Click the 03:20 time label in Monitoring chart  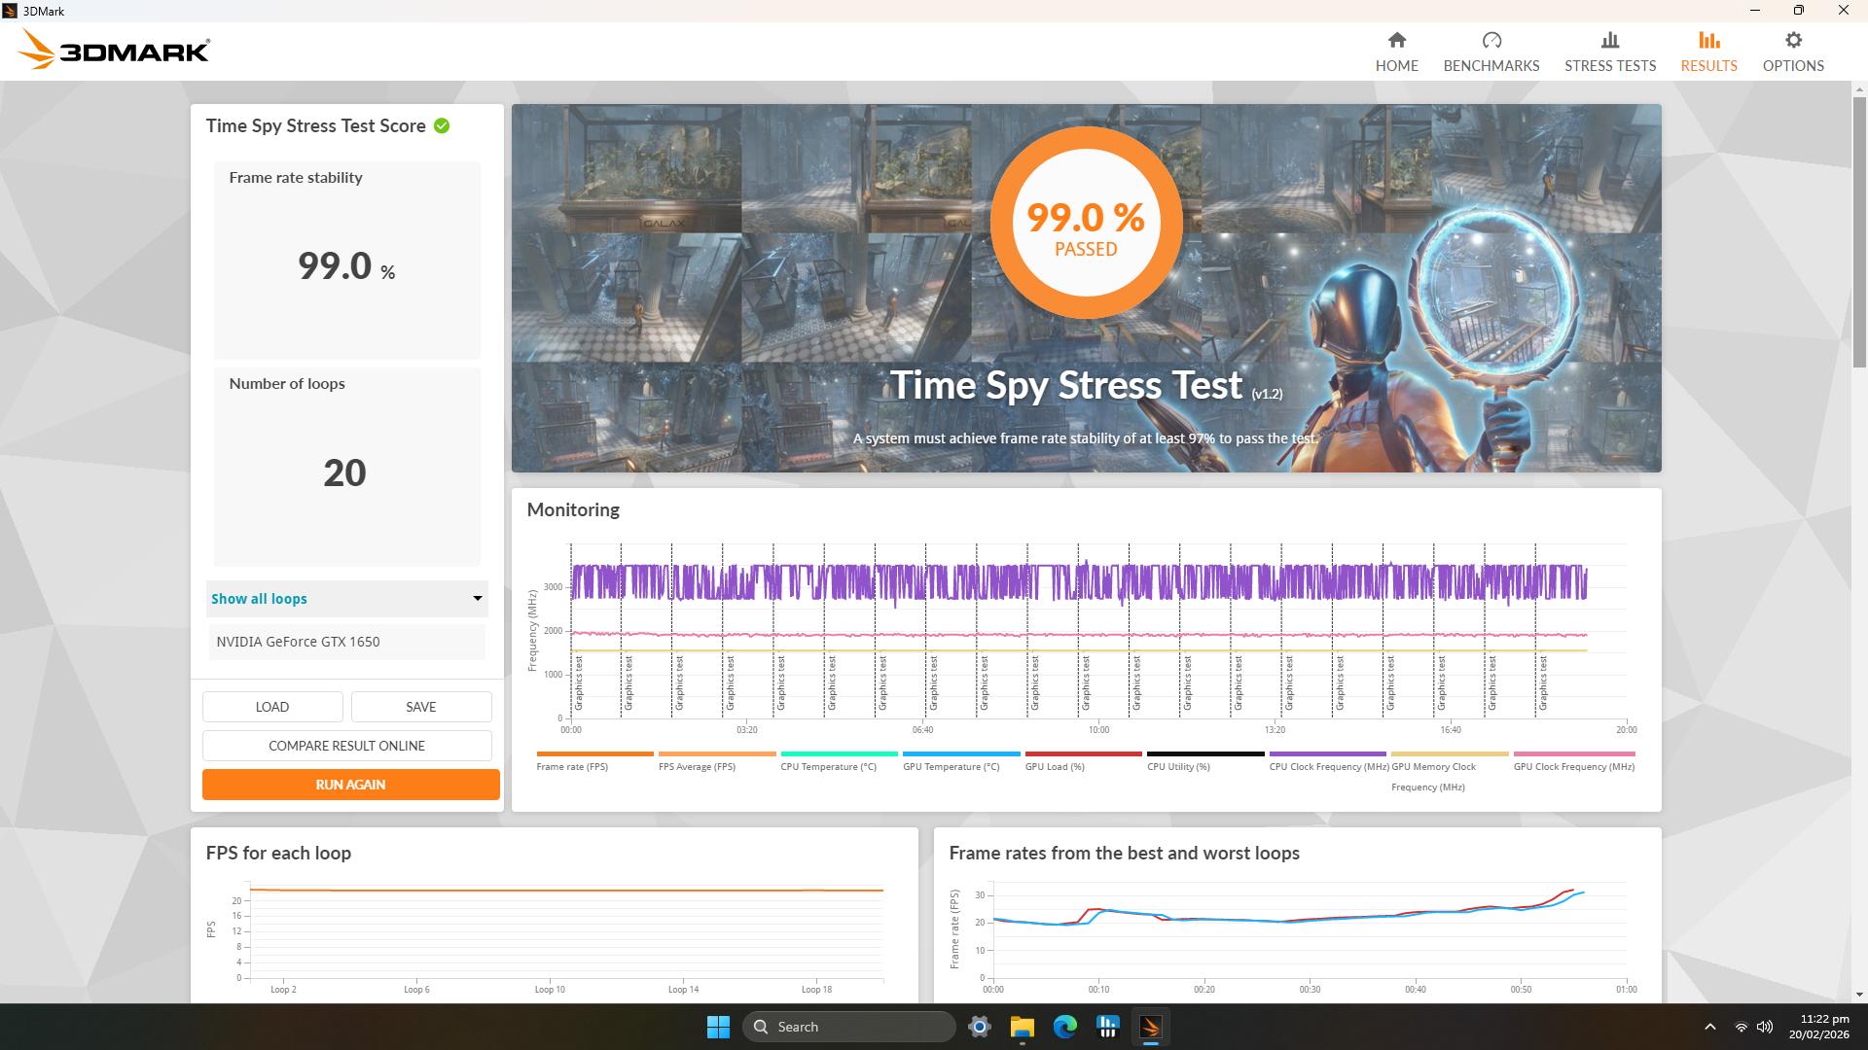(x=746, y=729)
